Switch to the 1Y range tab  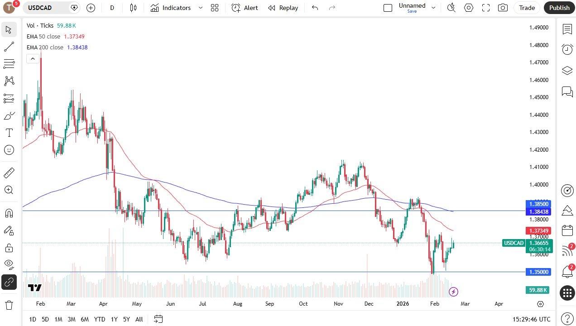pos(114,319)
